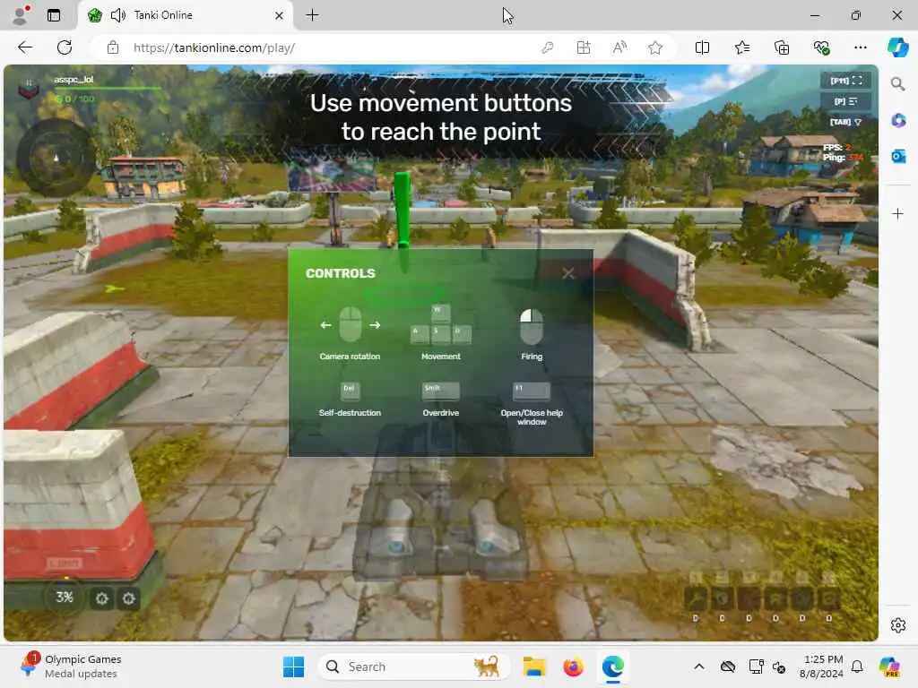This screenshot has width=918, height=688.
Task: Open sidebar search
Action: (897, 84)
